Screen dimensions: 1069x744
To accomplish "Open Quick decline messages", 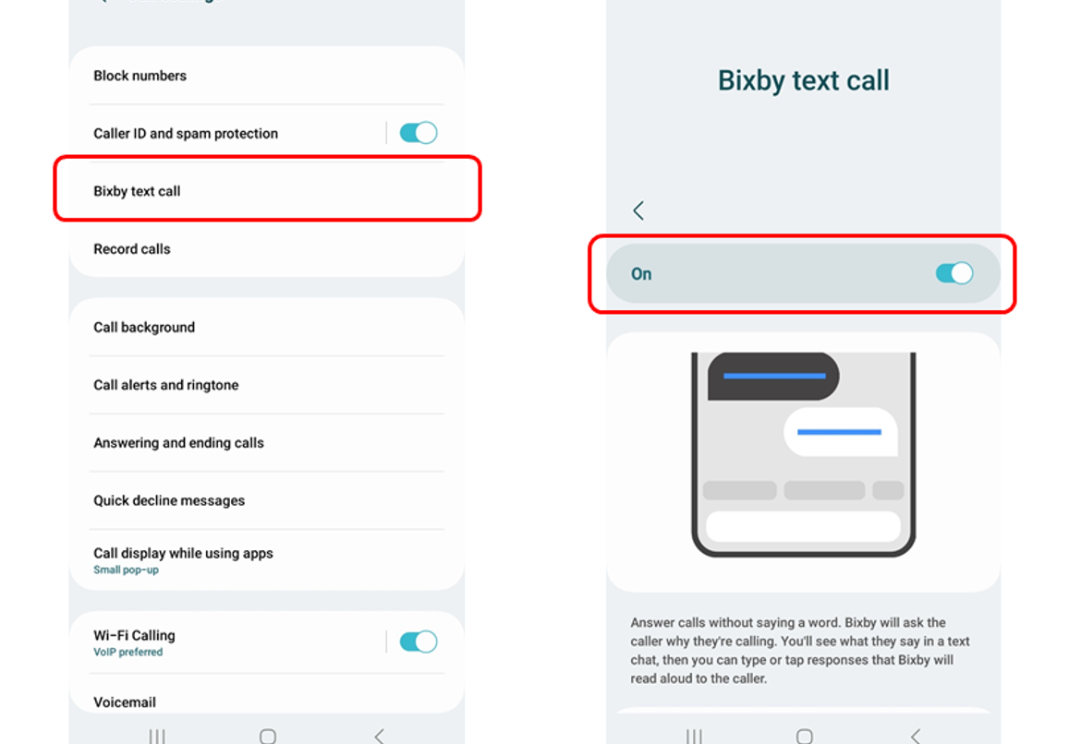I will (x=267, y=500).
